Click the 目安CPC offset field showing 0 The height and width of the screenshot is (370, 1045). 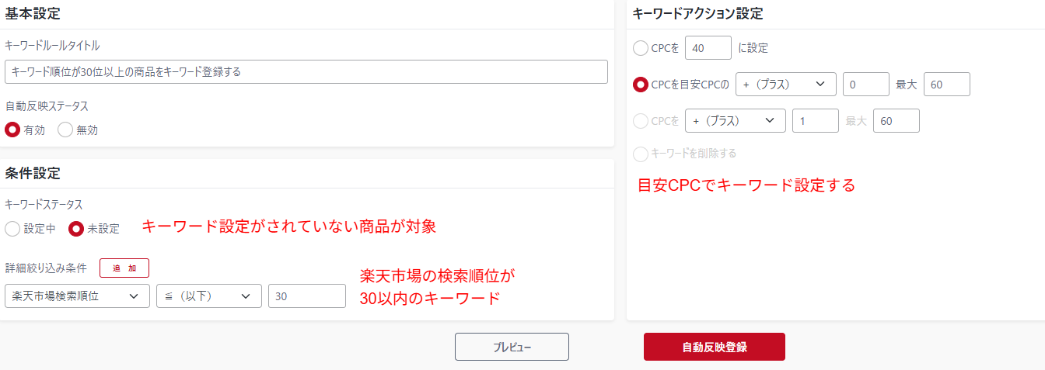865,85
